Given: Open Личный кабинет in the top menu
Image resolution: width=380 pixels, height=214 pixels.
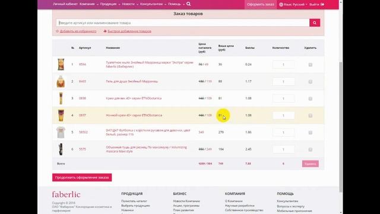Looking at the screenshot, I should click(65, 4).
